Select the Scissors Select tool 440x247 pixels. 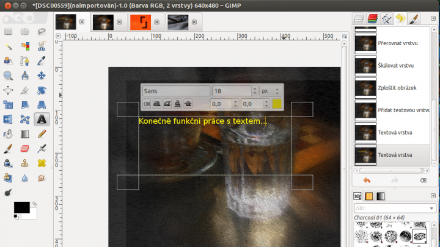point(42,46)
